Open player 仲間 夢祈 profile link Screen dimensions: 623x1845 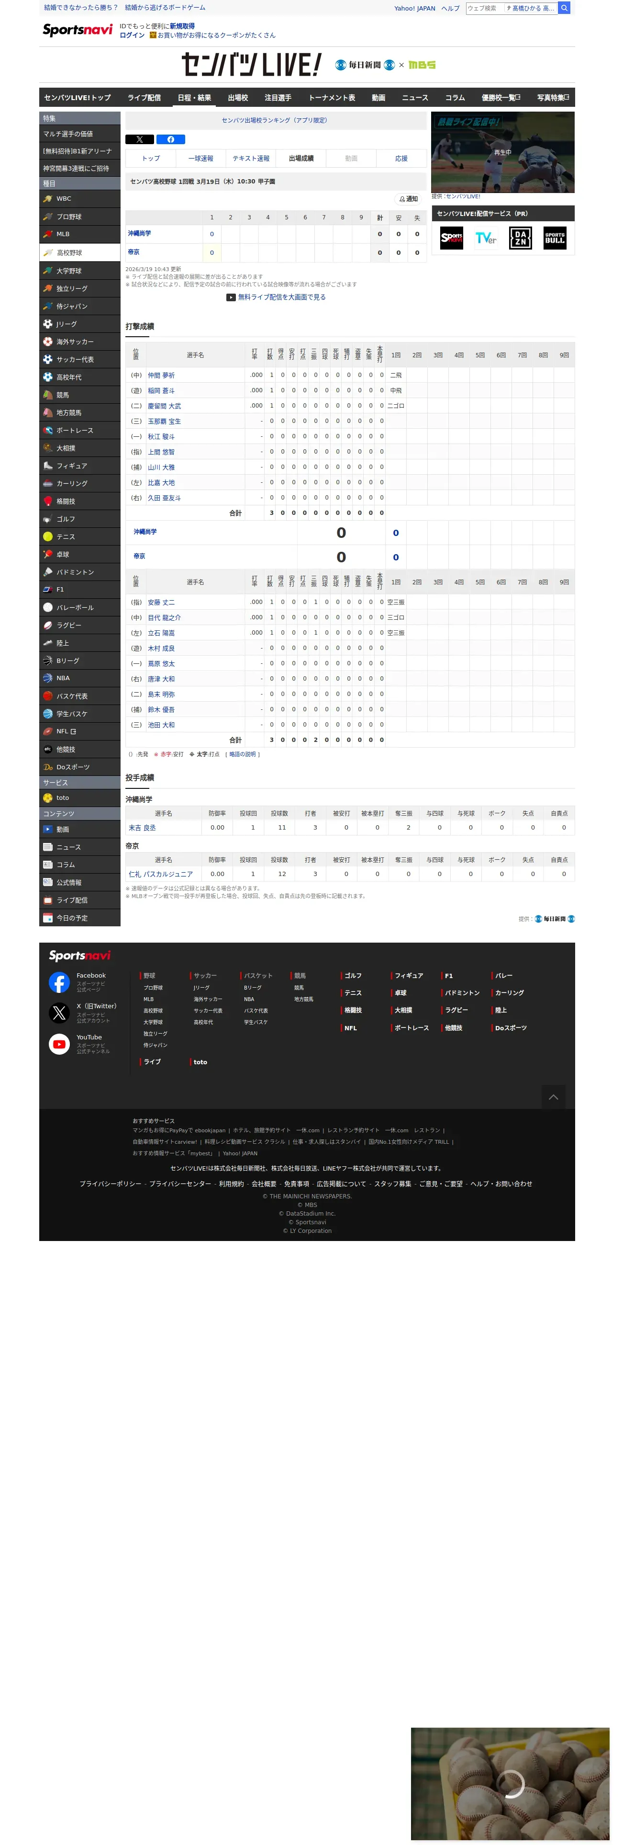[x=161, y=376]
